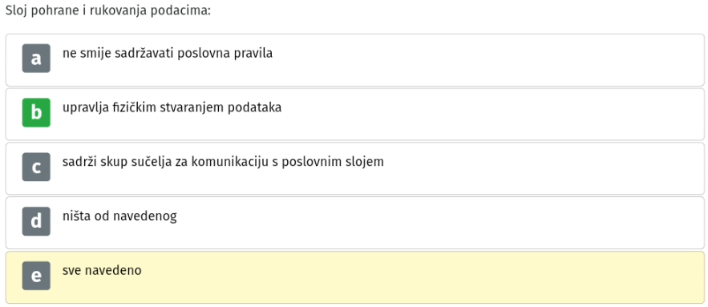
Task: Click the gray letter 'd' badge
Action: coord(36,221)
